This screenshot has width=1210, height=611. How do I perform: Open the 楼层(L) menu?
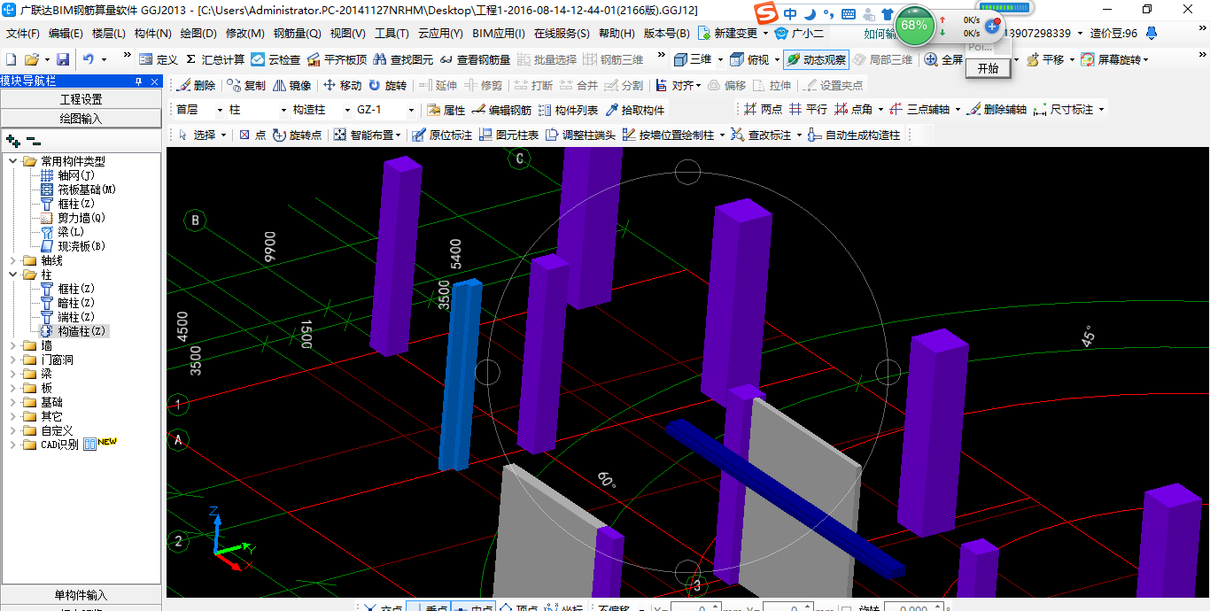click(109, 33)
